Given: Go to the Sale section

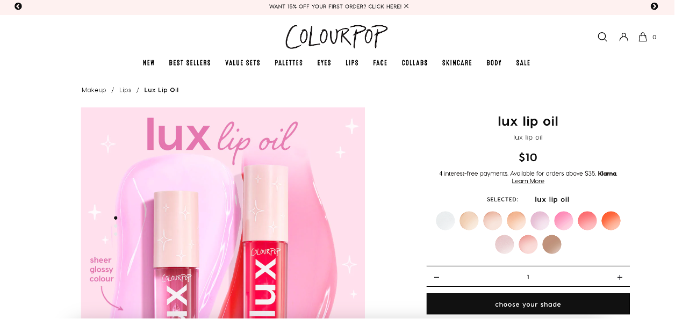Looking at the screenshot, I should click(x=523, y=63).
